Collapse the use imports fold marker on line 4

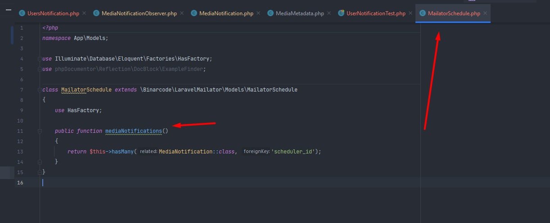[x=40, y=59]
